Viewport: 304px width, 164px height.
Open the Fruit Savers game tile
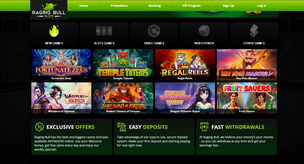247,98
